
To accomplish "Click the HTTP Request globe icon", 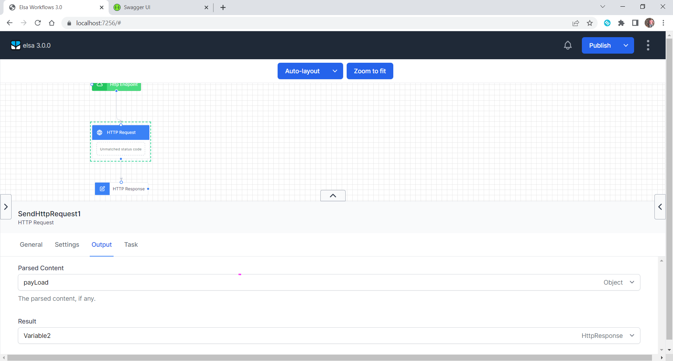I will click(x=100, y=132).
